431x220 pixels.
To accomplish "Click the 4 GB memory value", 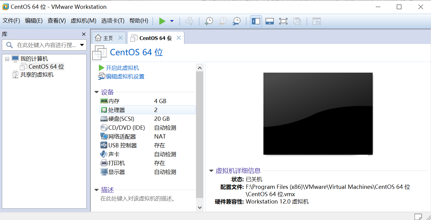I will 160,101.
